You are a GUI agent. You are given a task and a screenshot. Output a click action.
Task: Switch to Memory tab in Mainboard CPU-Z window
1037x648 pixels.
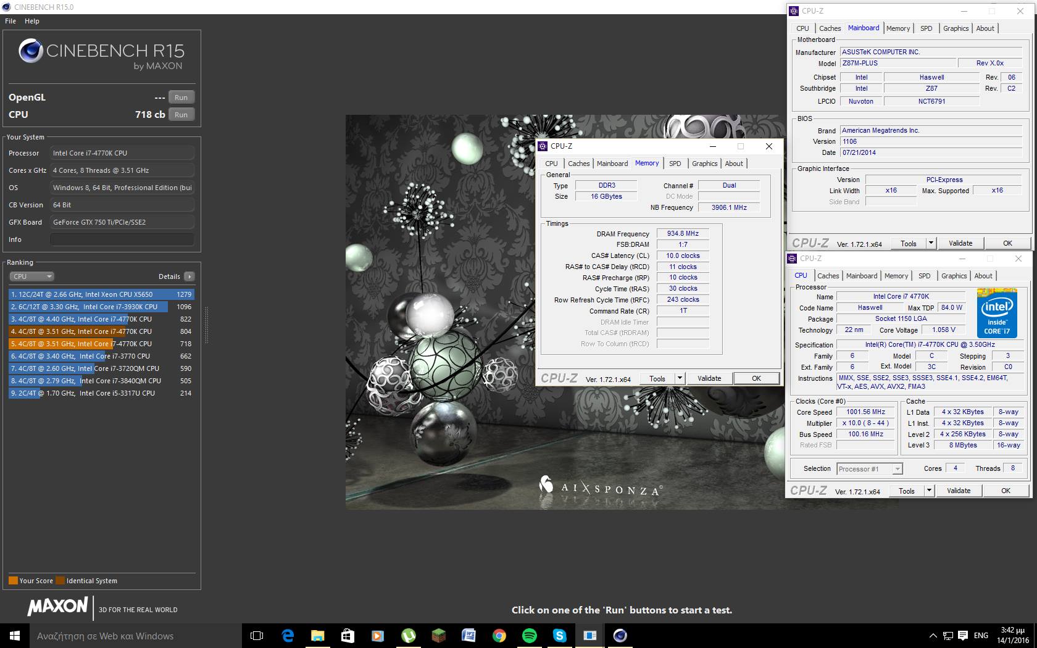pyautogui.click(x=898, y=28)
